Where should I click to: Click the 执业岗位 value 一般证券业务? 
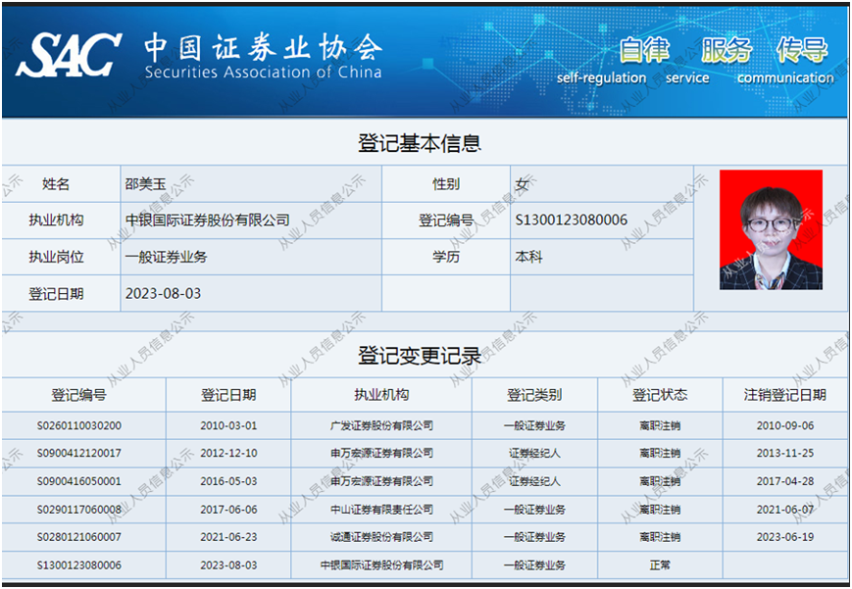(x=167, y=257)
